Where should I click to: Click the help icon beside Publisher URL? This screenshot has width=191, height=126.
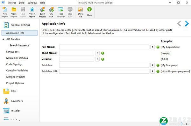(x=158, y=71)
